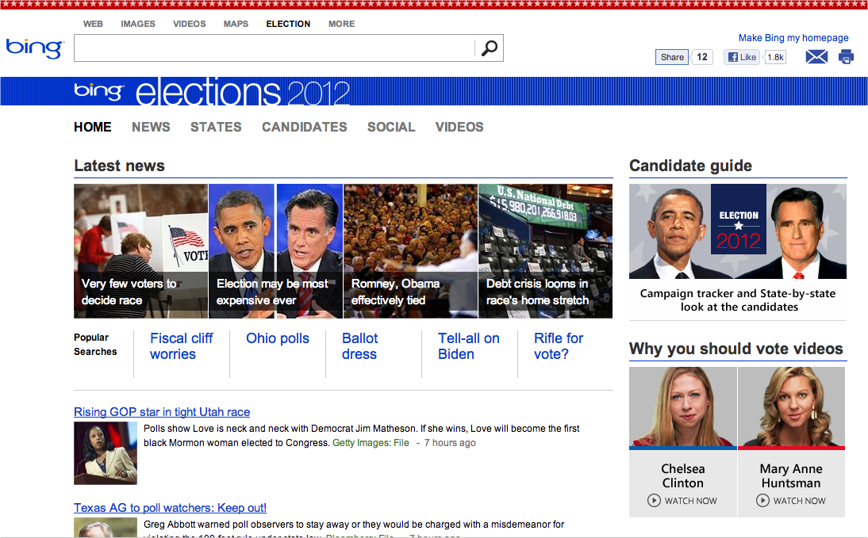The width and height of the screenshot is (868, 538).
Task: Click the Share button
Action: (x=671, y=56)
